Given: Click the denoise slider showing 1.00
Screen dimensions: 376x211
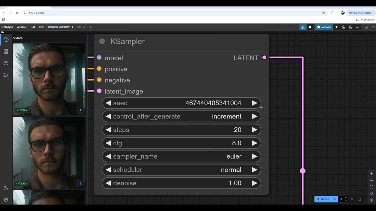Looking at the screenshot, I should 181,183.
